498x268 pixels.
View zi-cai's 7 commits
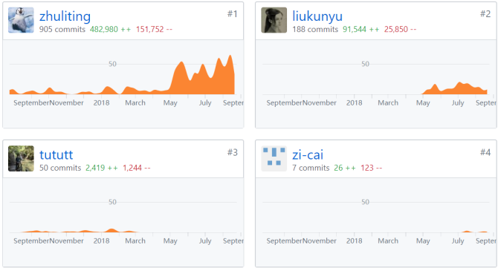click(x=311, y=168)
